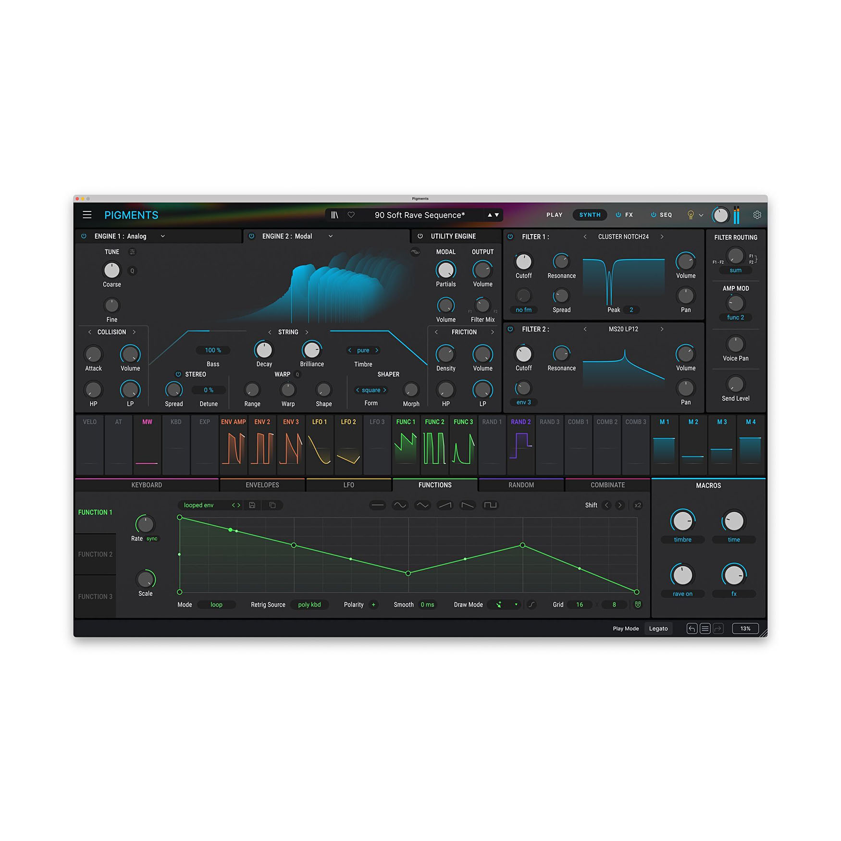Enable the magnet snap-to-grid icon

(638, 605)
